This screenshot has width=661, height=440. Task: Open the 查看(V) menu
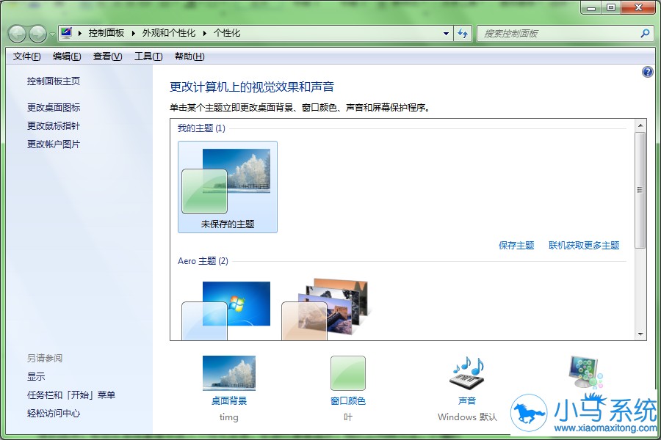click(x=107, y=56)
